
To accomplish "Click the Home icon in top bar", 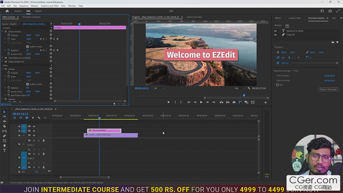I will coord(7,11).
